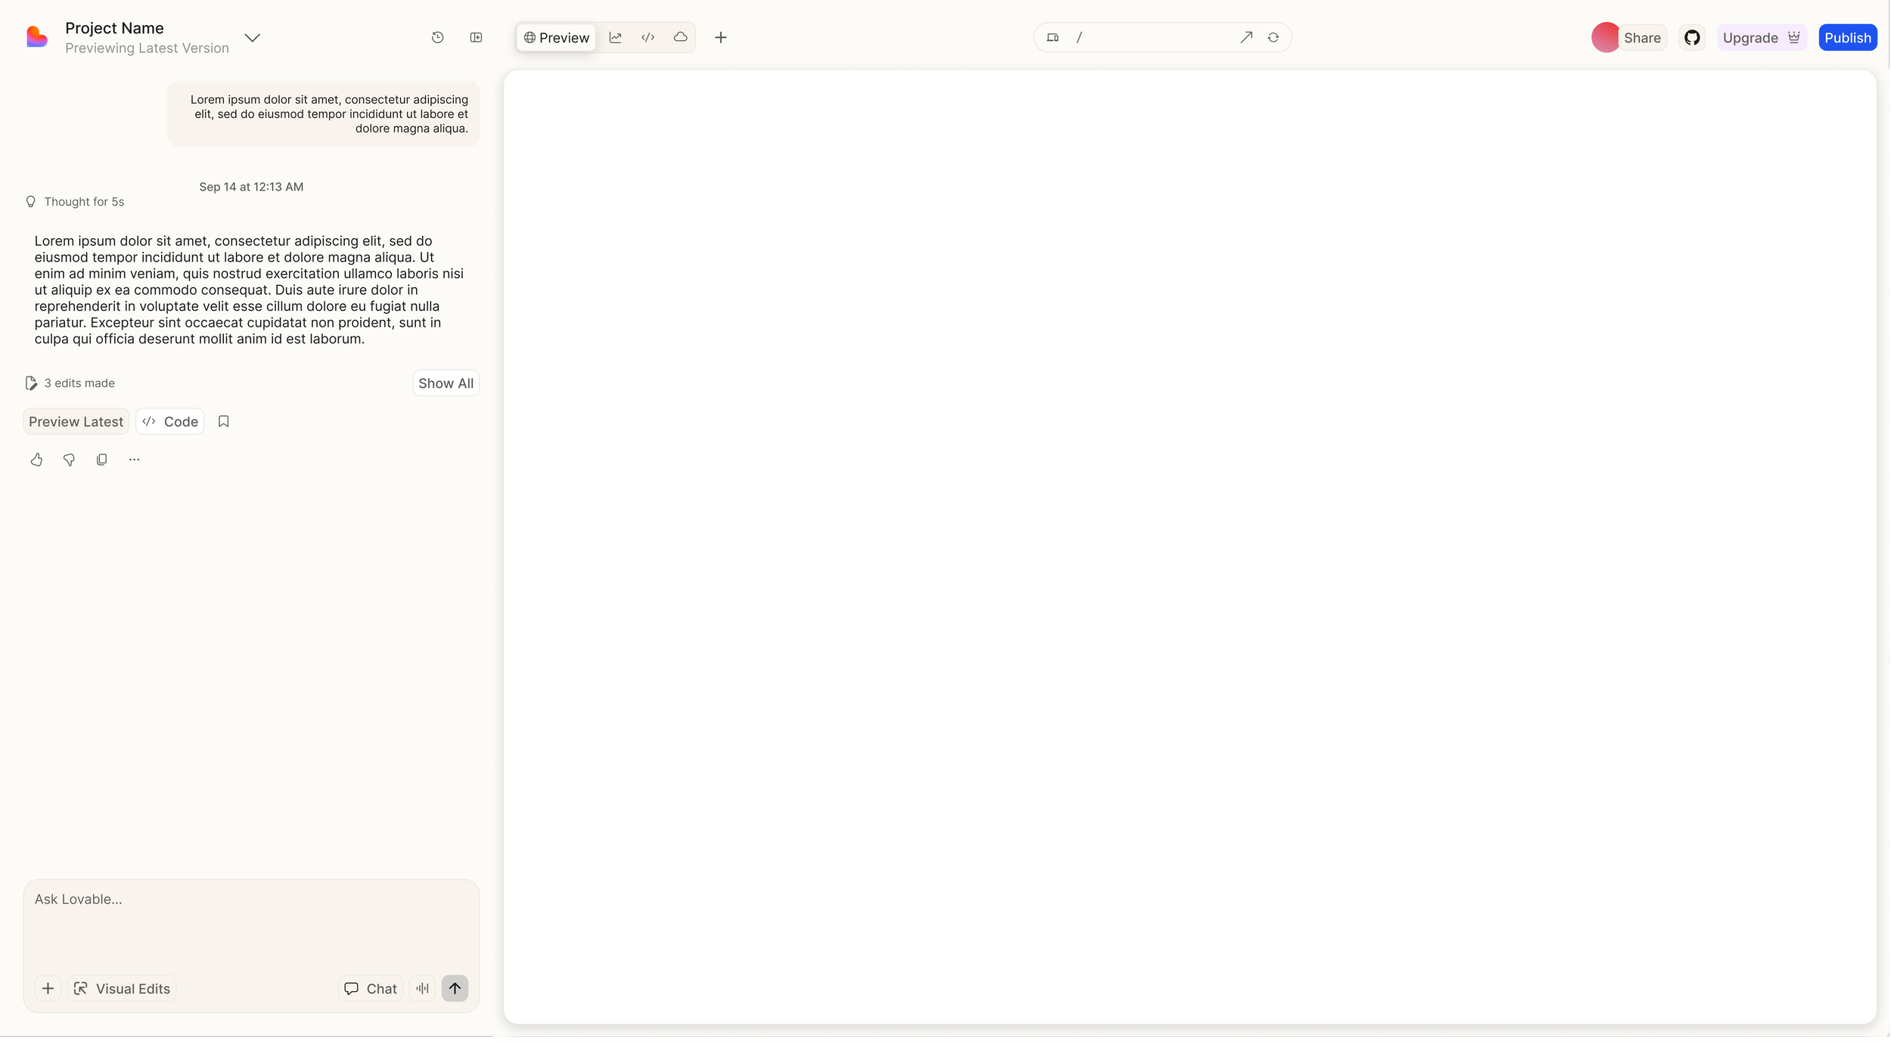
Task: Toggle Chat mode in prompt box
Action: [371, 989]
